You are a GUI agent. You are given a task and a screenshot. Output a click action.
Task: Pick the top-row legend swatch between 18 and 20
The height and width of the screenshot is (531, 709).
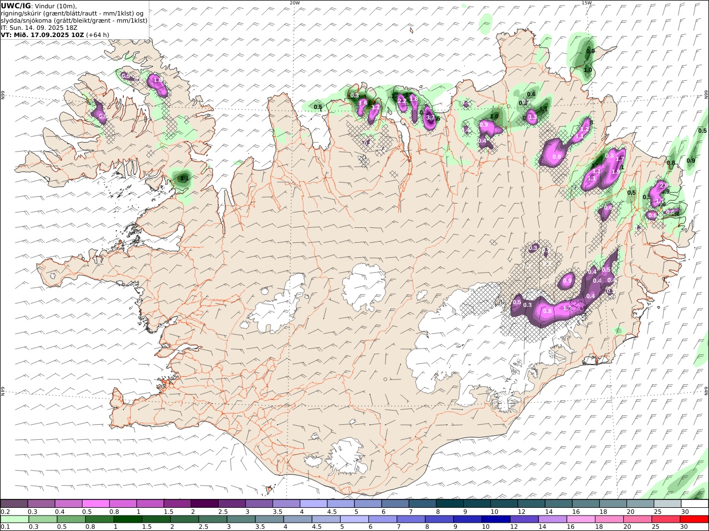pyautogui.click(x=613, y=503)
